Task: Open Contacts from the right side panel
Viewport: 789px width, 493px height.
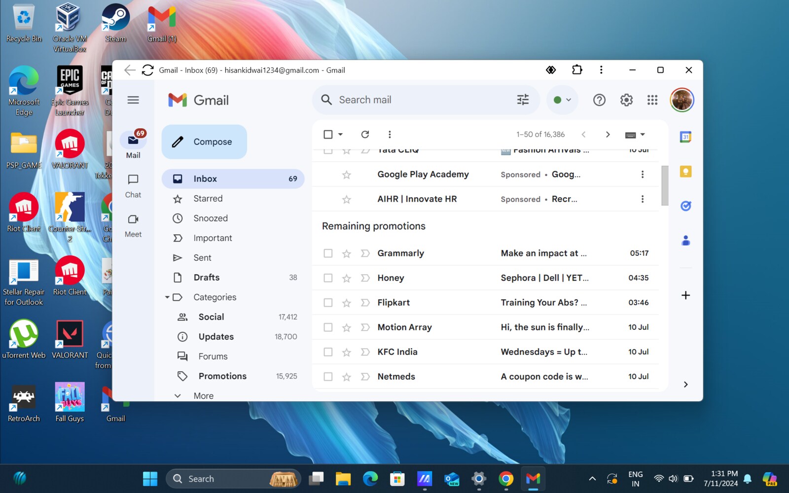Action: pyautogui.click(x=685, y=240)
